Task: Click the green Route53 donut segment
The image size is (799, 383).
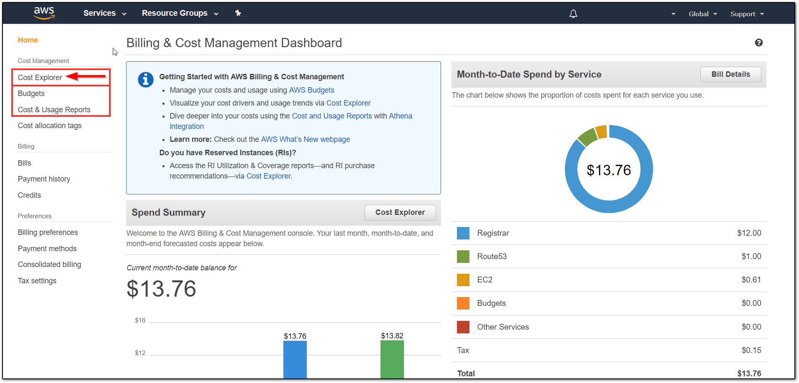Action: [588, 137]
